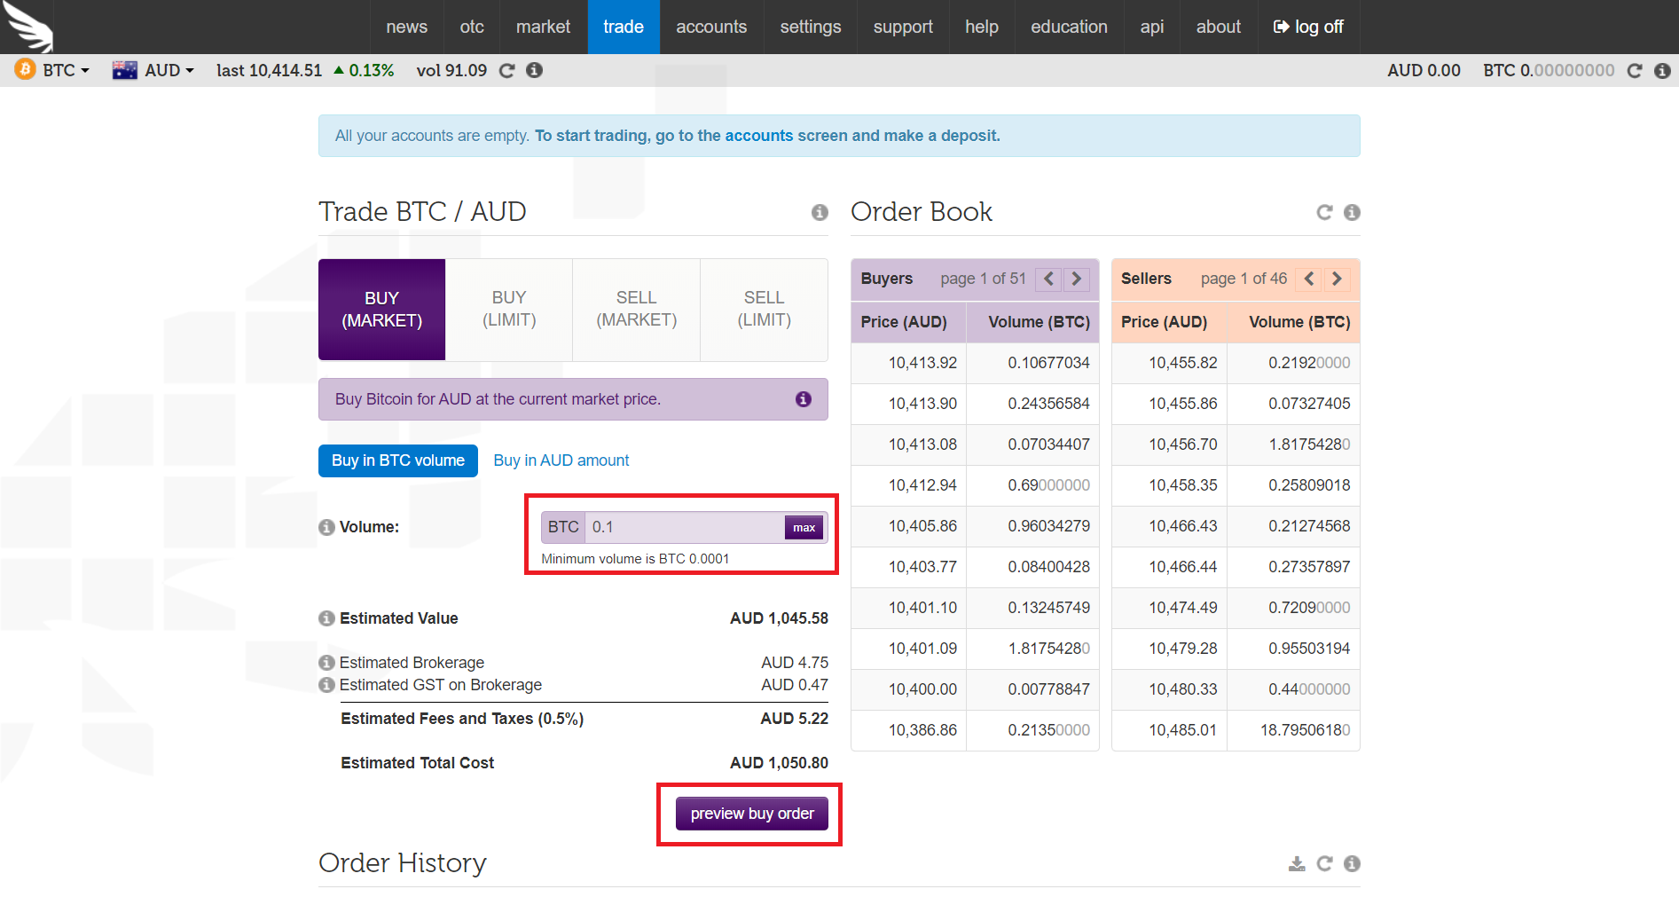1679x897 pixels.
Task: Go to next page of Buyers
Action: click(x=1077, y=279)
